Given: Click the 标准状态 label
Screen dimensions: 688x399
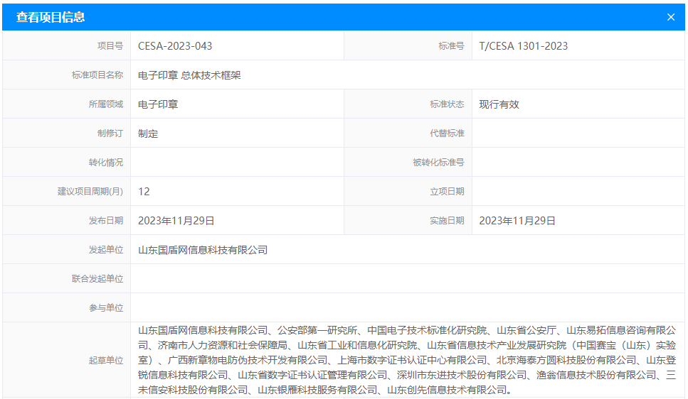Looking at the screenshot, I should (x=447, y=104).
